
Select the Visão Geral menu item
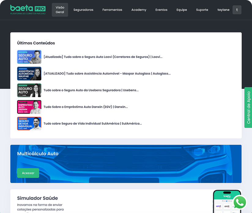[x=60, y=10]
